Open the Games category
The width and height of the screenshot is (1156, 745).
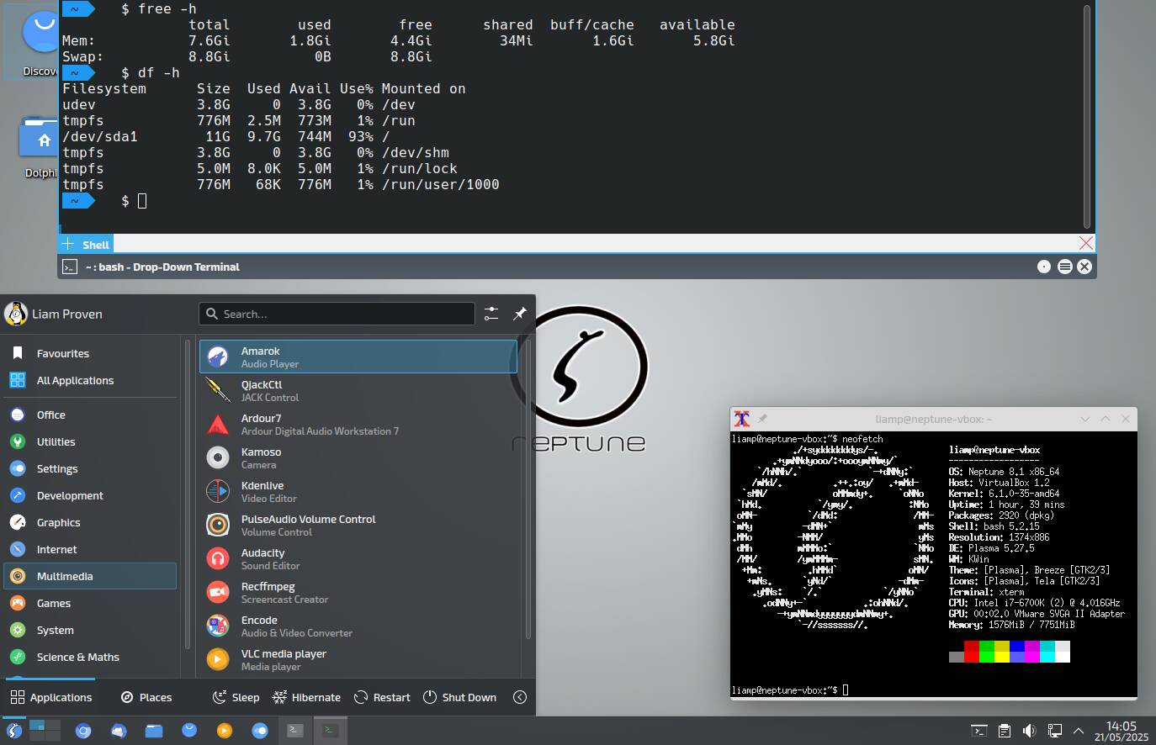pos(89,603)
